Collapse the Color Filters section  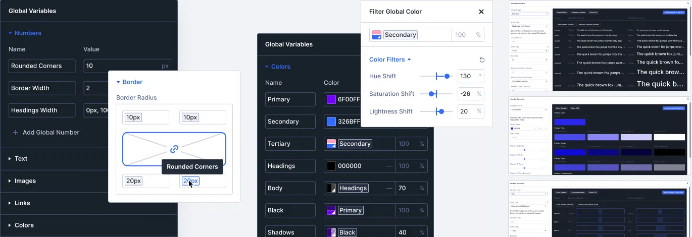409,60
